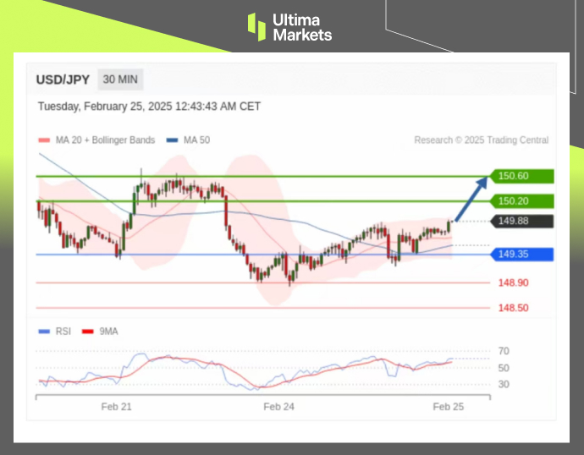
Task: Click the 150.60 green resistance price tag
Action: (x=524, y=176)
